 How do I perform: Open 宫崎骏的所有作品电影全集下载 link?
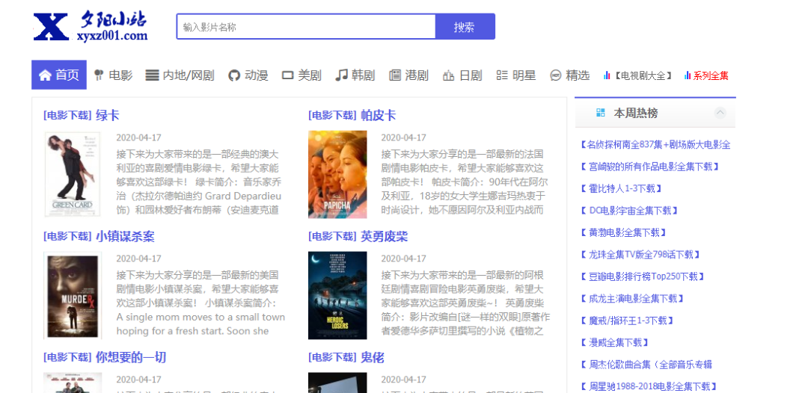pos(649,167)
